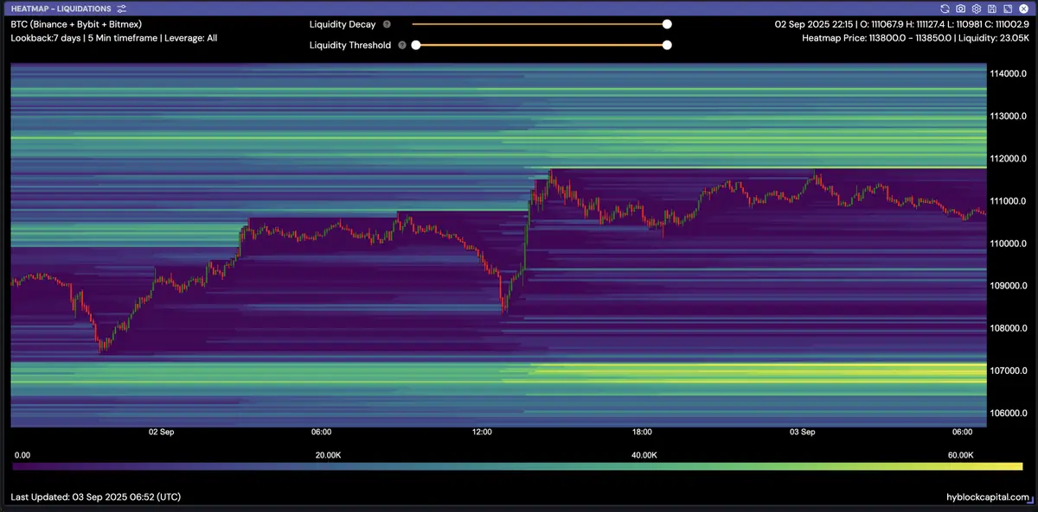Close the Heatmap Liquidations panel

click(1022, 9)
